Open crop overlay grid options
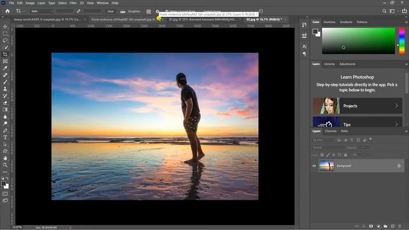Image resolution: width=409 pixels, height=230 pixels. pyautogui.click(x=148, y=11)
